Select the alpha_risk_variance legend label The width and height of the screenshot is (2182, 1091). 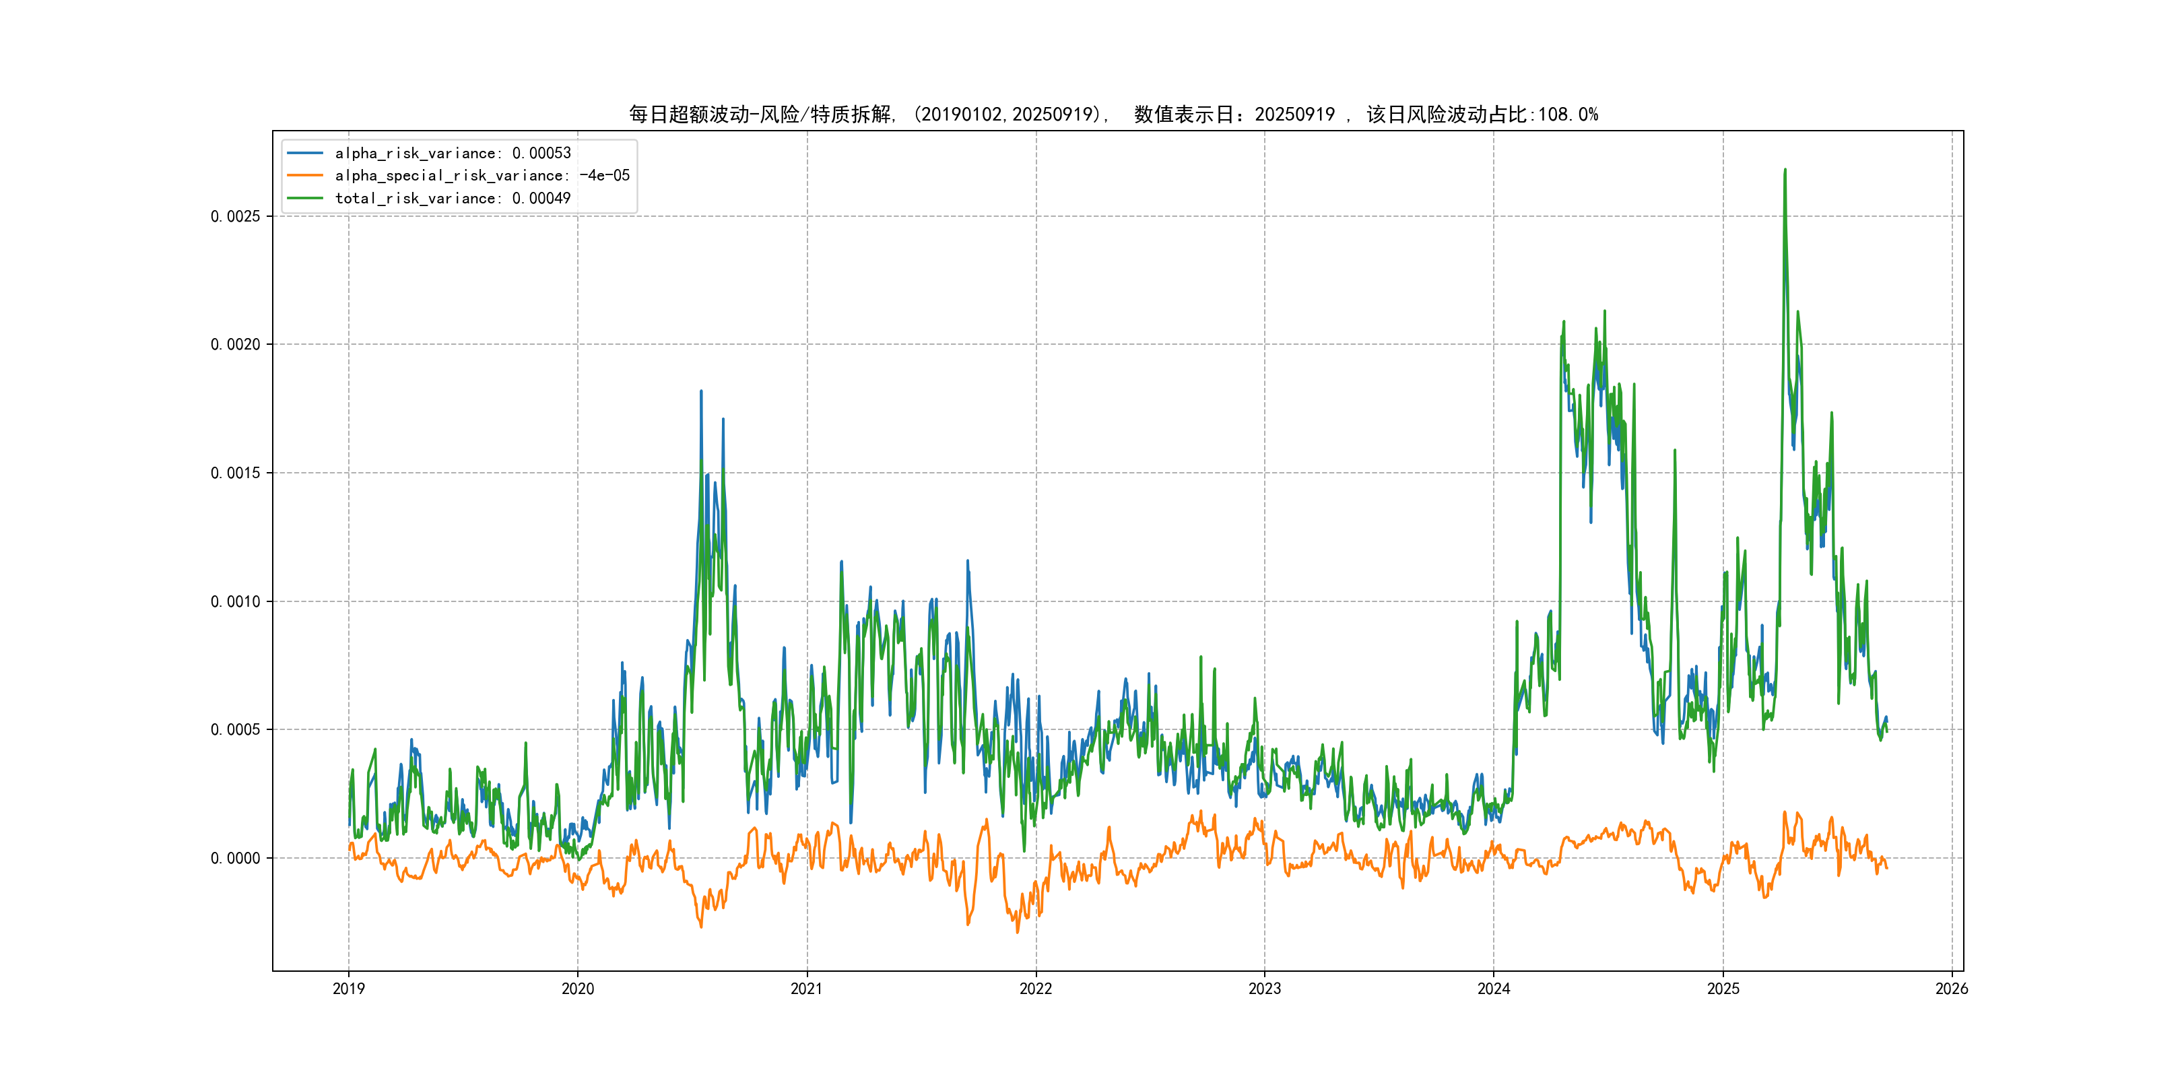453,154
